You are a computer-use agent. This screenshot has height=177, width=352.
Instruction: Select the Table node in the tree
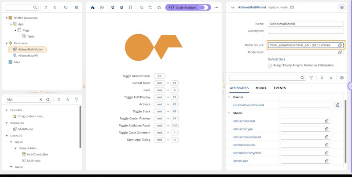click(30, 36)
